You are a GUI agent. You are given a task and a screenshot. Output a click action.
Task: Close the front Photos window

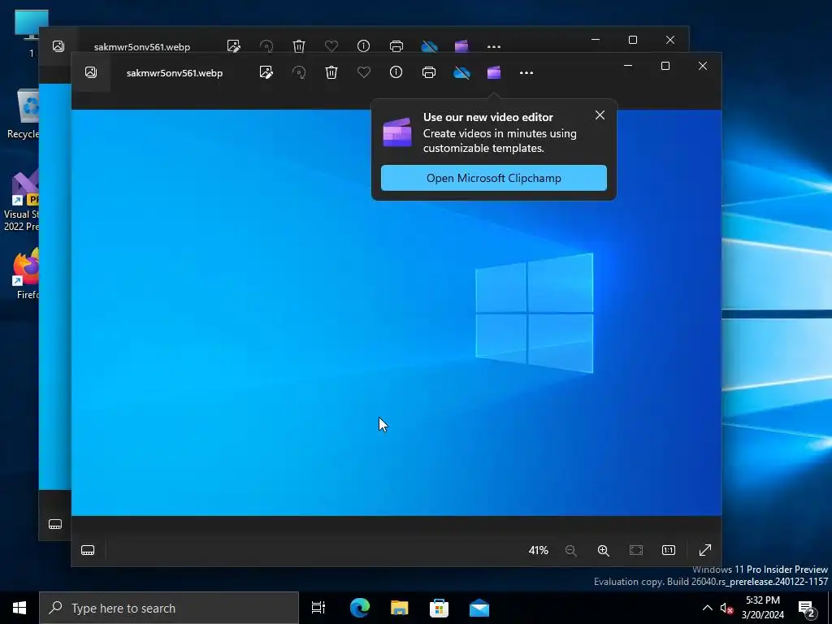[x=703, y=66]
